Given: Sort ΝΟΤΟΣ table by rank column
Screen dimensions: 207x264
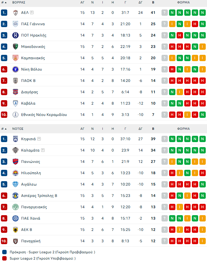Looking at the screenshot, I should (4, 129).
